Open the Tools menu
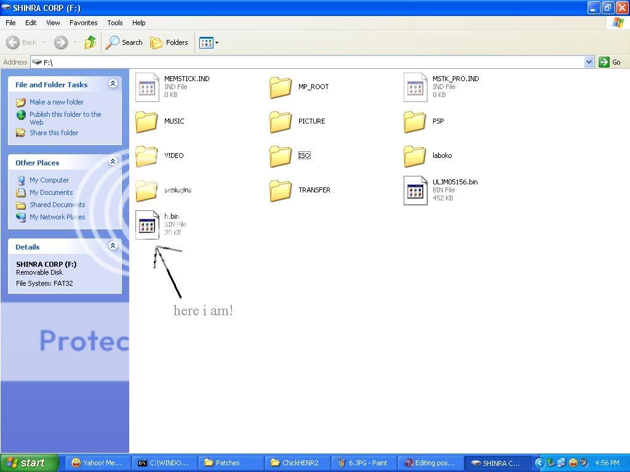630x472 pixels. pos(115,23)
